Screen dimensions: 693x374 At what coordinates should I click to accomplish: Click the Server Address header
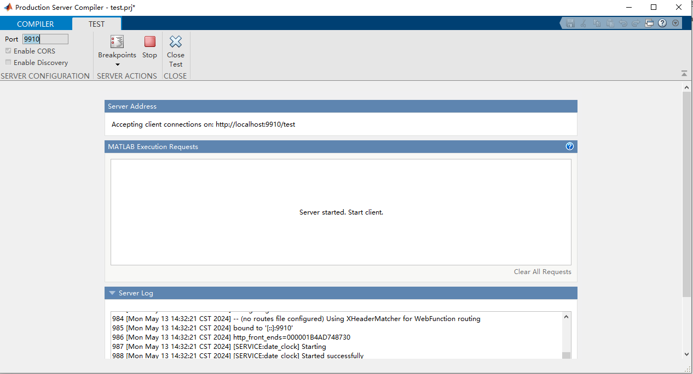click(x=341, y=106)
